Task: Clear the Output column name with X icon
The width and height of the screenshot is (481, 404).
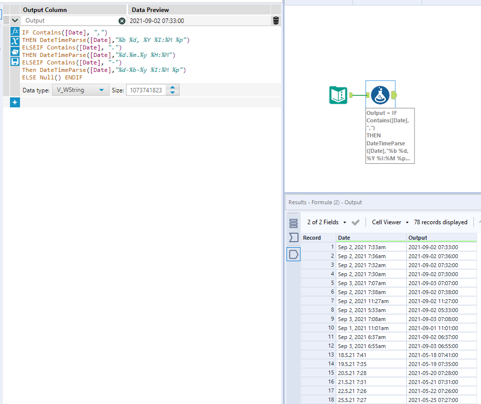Action: point(122,21)
